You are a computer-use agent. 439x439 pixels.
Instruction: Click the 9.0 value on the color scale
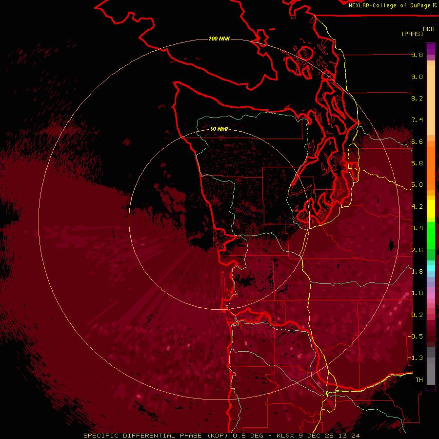tap(417, 77)
